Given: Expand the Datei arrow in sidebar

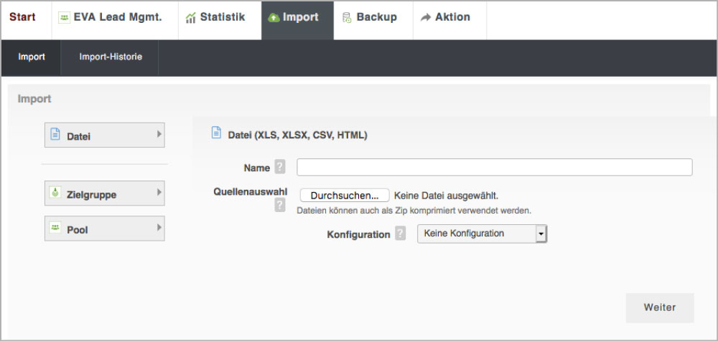Looking at the screenshot, I should pyautogui.click(x=159, y=134).
